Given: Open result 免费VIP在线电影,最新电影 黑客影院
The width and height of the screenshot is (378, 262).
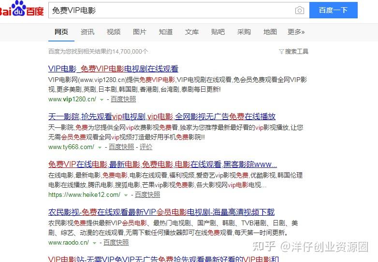Looking at the screenshot, I should 162,165.
